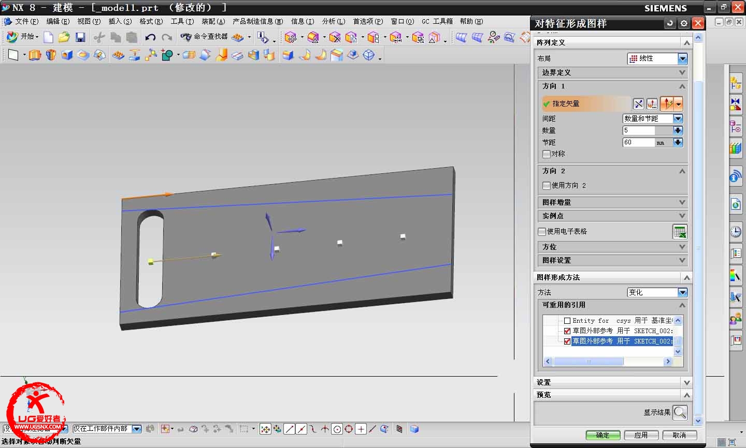
Task: Undo the last action
Action: pyautogui.click(x=150, y=37)
